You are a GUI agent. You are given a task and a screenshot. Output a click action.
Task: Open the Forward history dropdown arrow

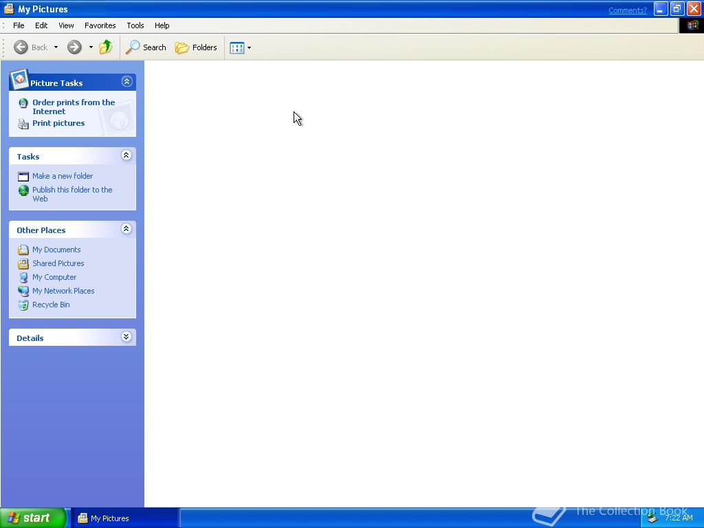pos(91,47)
